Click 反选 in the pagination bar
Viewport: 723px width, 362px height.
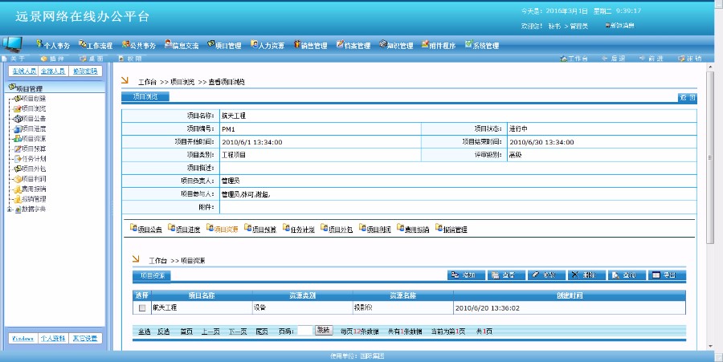click(x=163, y=331)
